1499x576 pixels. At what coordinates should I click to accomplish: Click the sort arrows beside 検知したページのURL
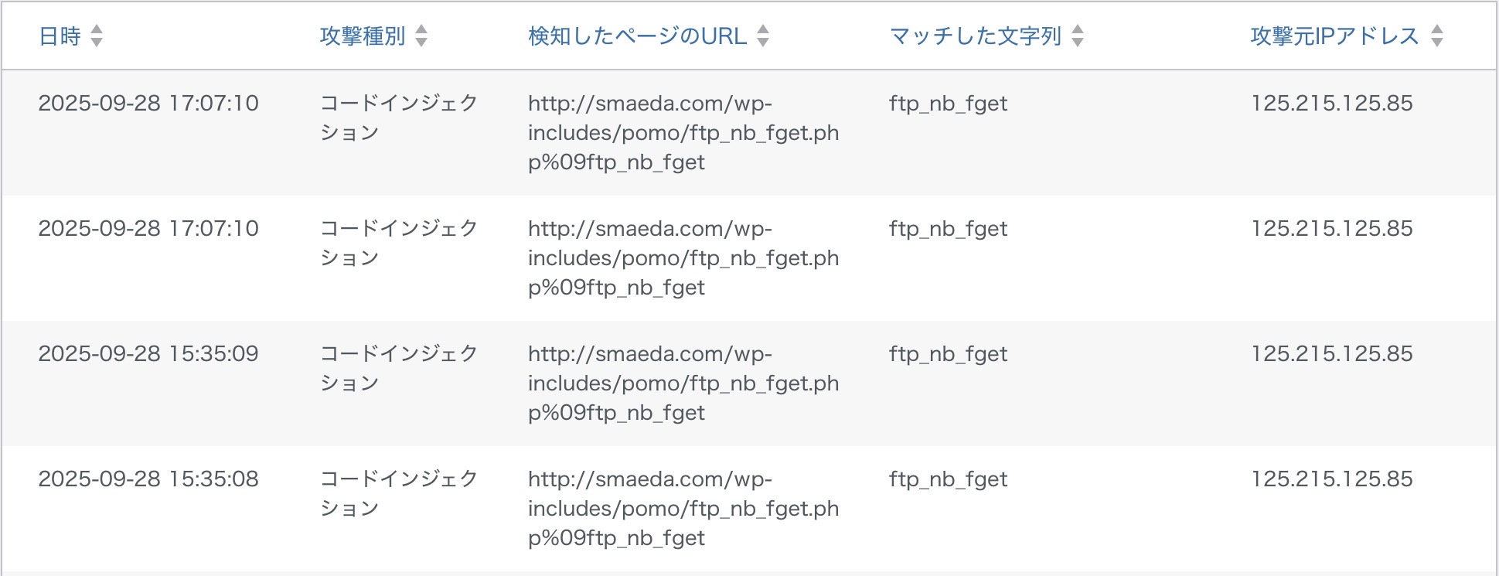click(763, 36)
